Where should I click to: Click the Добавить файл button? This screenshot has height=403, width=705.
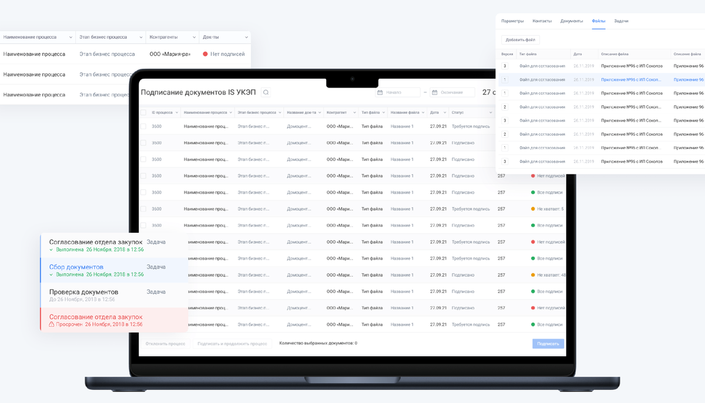pos(521,40)
